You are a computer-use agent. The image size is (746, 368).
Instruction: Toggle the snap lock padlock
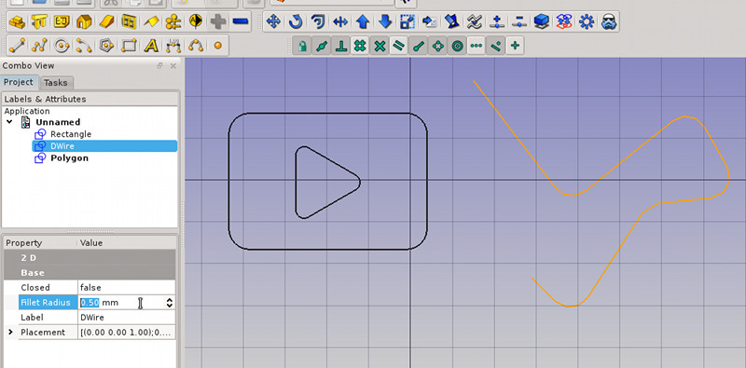click(x=302, y=47)
